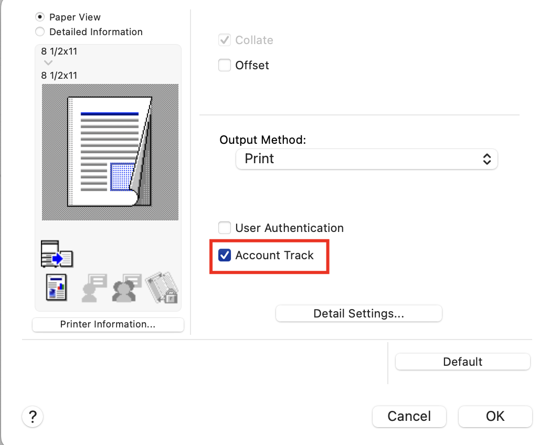Click the Printer Information button

click(108, 324)
